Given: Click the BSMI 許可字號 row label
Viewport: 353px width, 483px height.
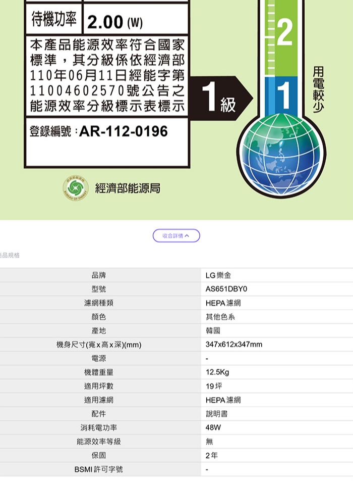Looking at the screenshot, I should (x=98, y=469).
